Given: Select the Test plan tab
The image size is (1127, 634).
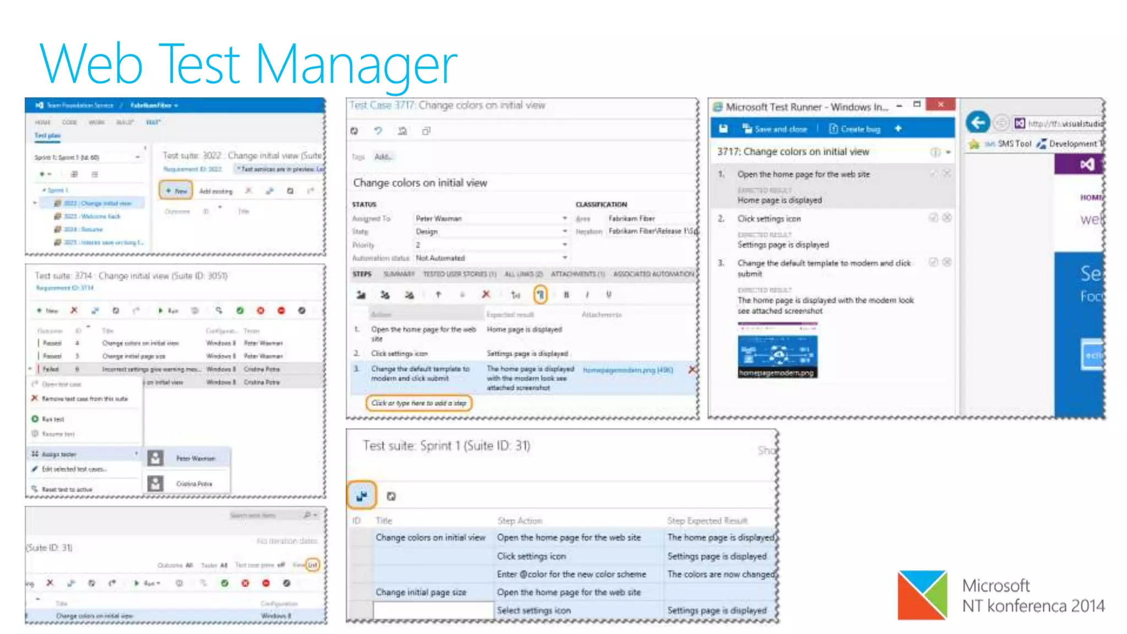Looking at the screenshot, I should pos(47,135).
